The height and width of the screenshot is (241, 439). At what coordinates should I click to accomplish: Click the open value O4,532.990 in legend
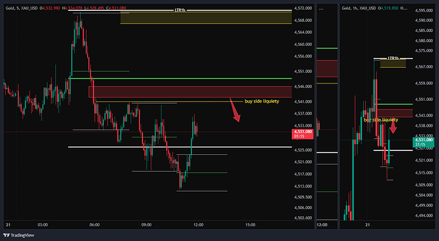tap(50, 8)
